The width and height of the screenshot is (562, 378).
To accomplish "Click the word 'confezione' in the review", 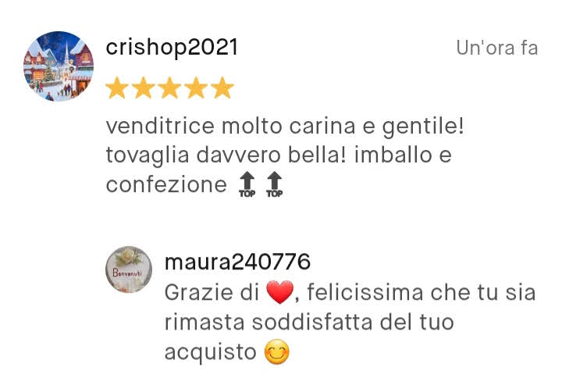I will (166, 184).
